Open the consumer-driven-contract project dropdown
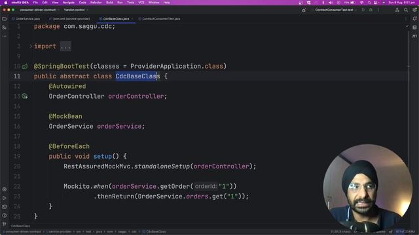The image size is (419, 235). tap(39, 10)
